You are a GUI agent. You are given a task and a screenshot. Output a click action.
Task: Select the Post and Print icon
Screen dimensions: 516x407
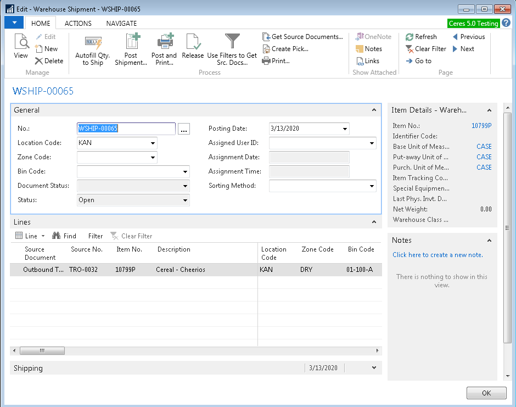(x=164, y=42)
